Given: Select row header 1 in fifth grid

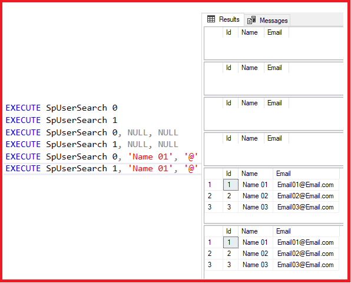Looking at the screenshot, I should click(214, 185).
